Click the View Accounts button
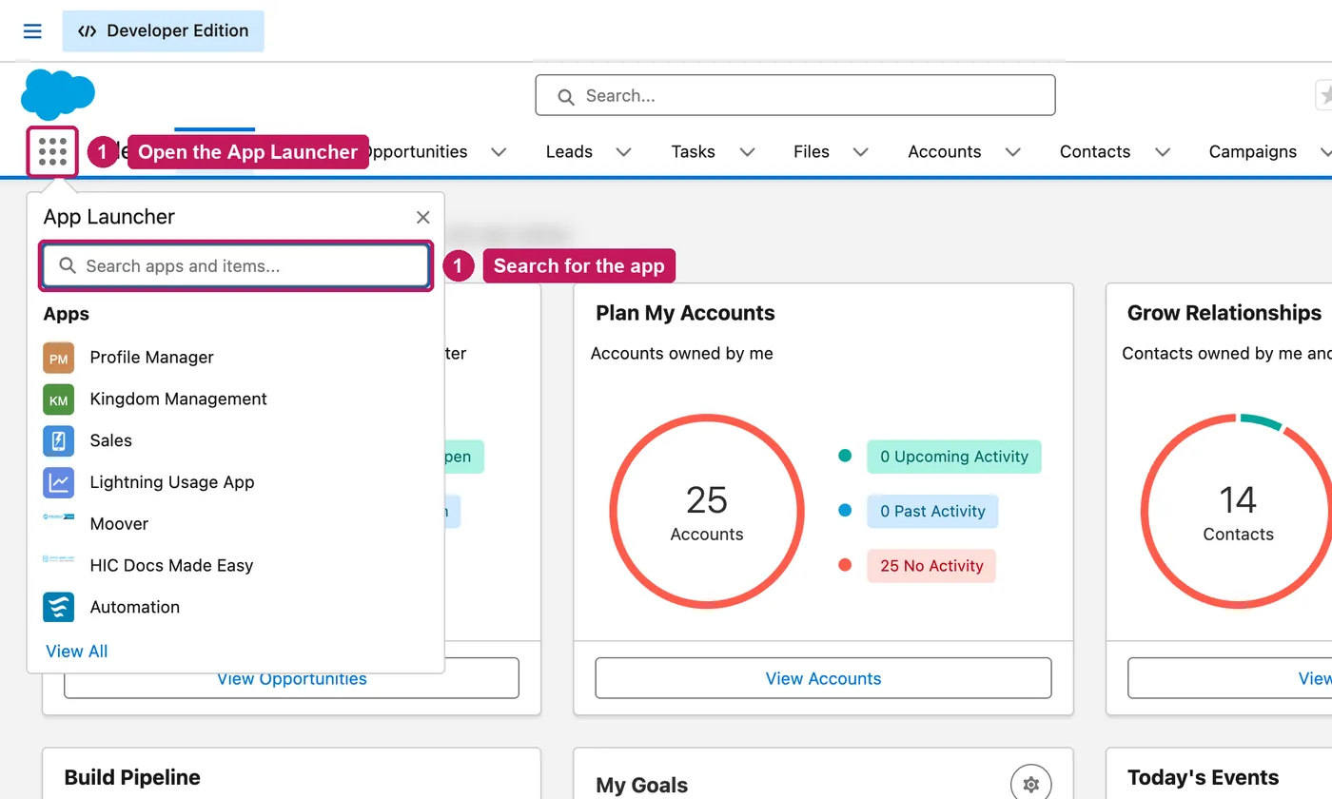The height and width of the screenshot is (799, 1332). tap(824, 678)
